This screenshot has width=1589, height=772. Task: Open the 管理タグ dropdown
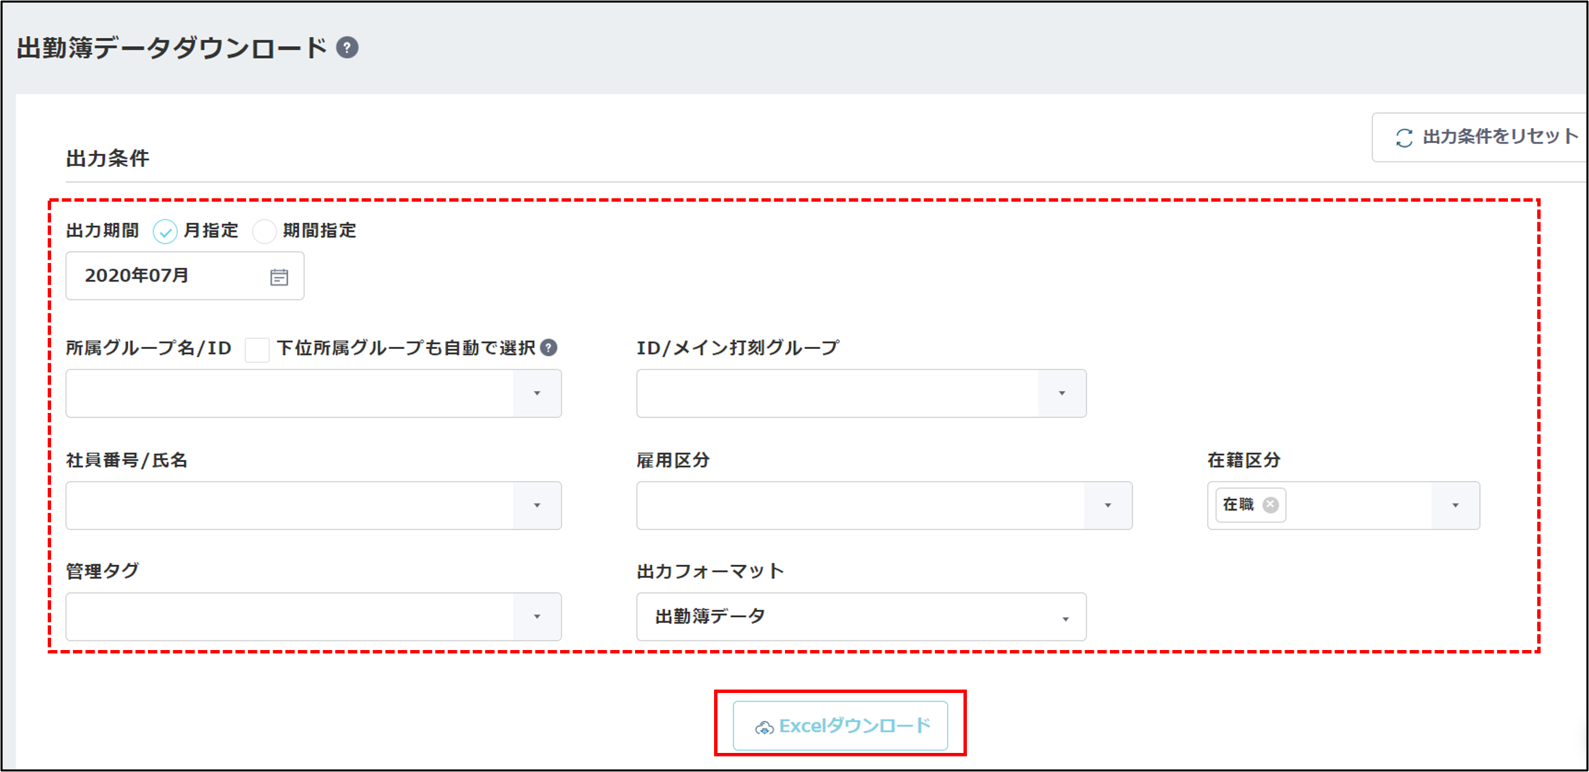(x=537, y=617)
